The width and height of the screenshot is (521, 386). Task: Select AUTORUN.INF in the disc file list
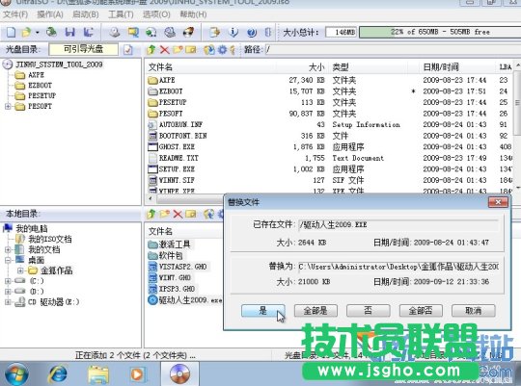[x=180, y=125]
